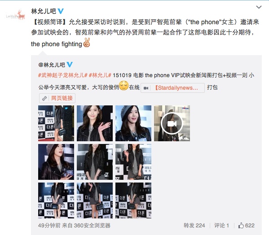The height and width of the screenshot is (235, 269).
Task: Click the video camera icon before Stardailynews
Action: [146, 88]
